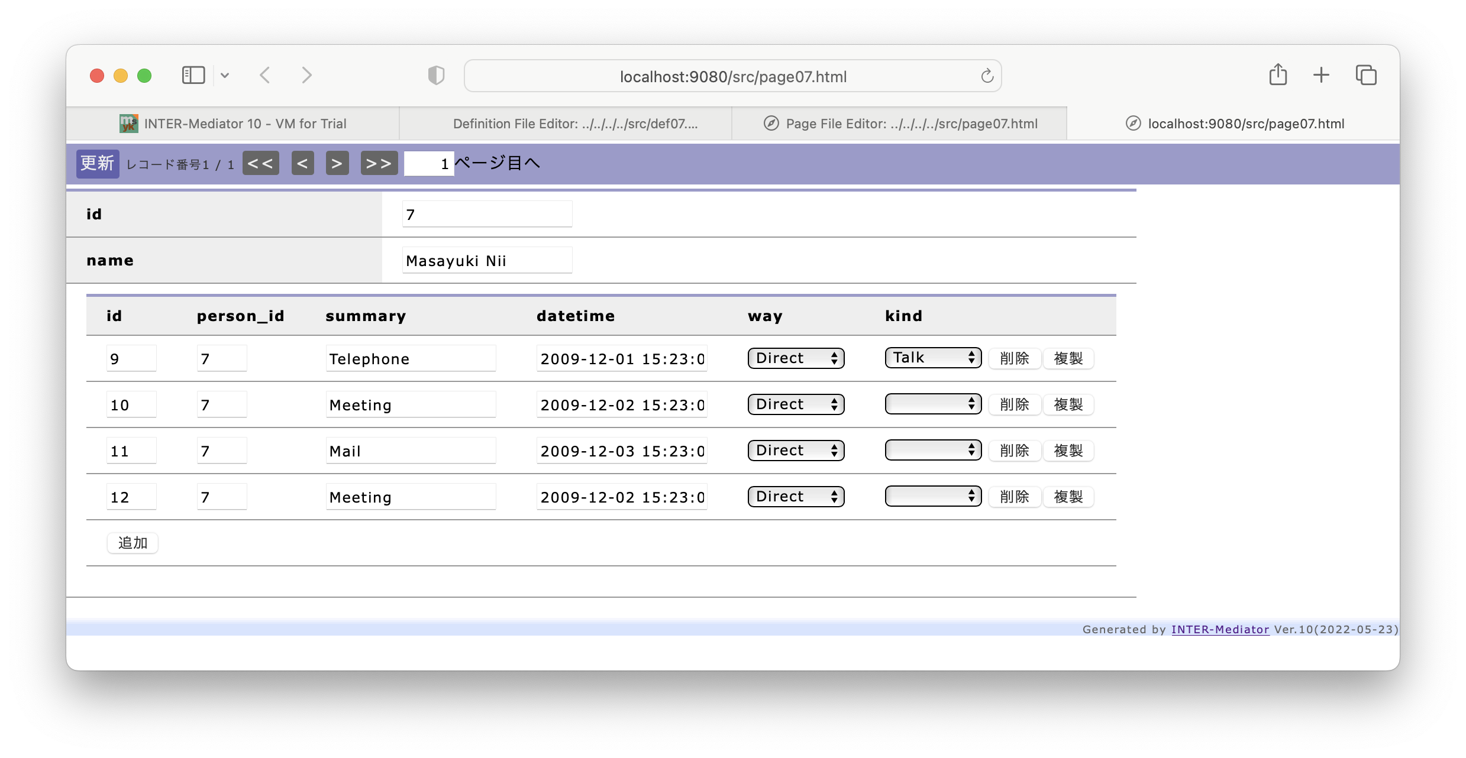Click the Mail summary field
This screenshot has height=758, width=1466.
tap(411, 451)
